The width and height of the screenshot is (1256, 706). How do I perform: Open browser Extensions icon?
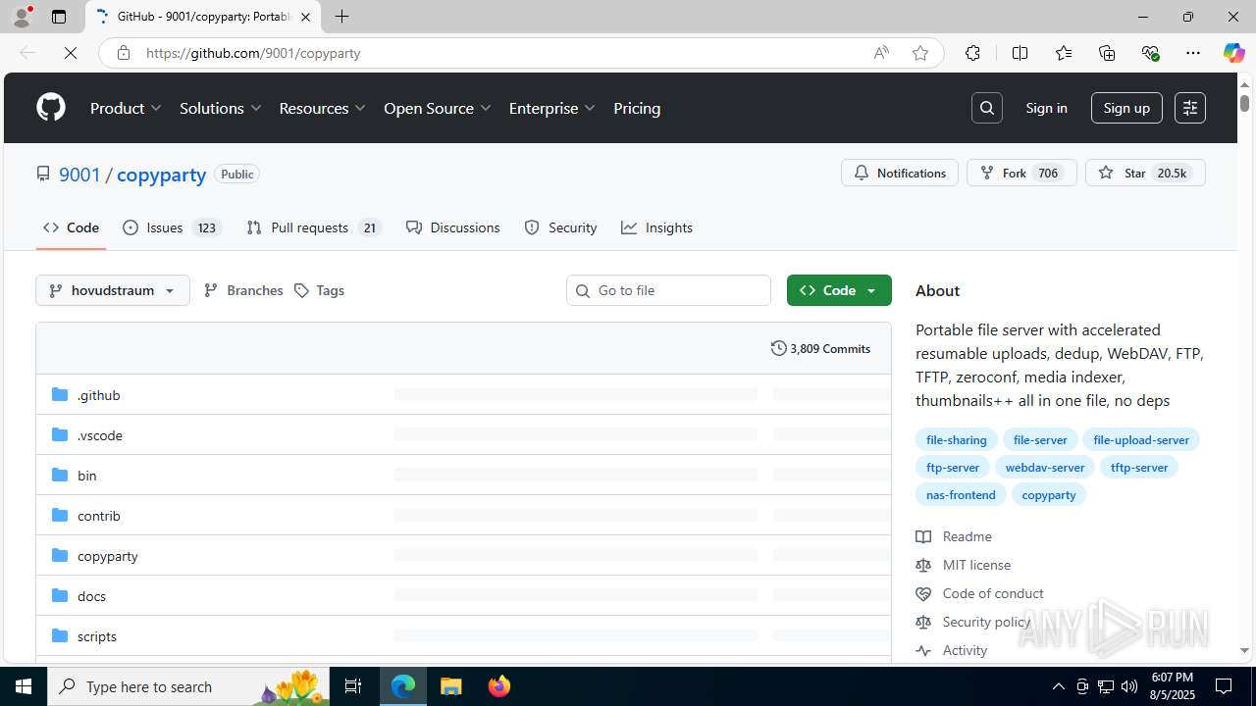972,53
